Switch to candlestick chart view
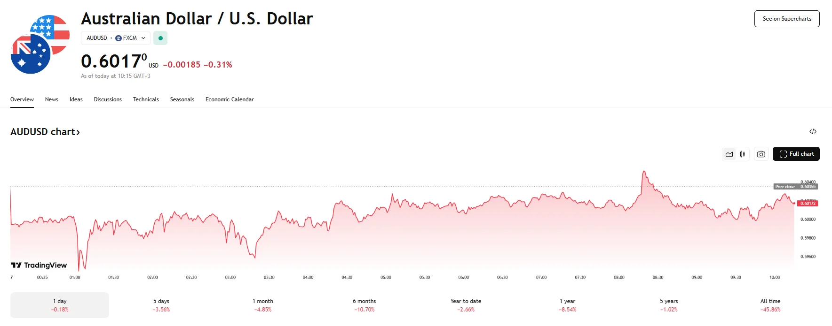This screenshot has height=326, width=832. 743,154
